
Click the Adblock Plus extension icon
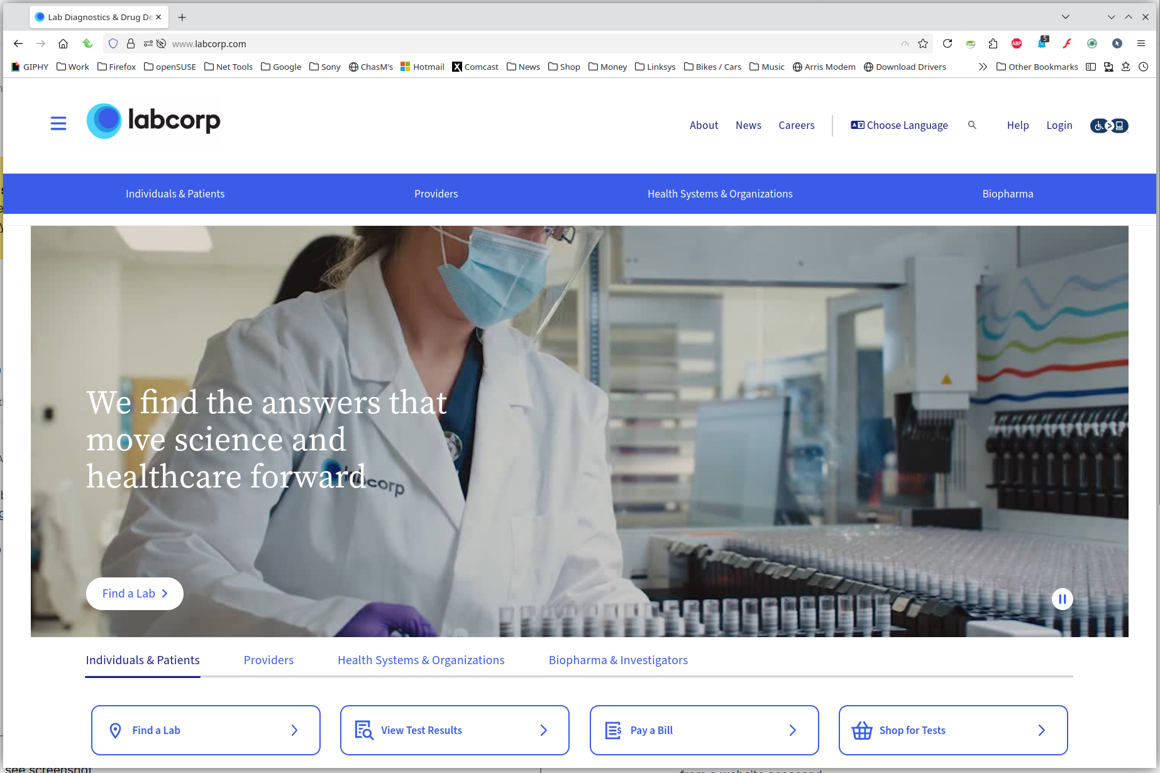pos(1017,43)
